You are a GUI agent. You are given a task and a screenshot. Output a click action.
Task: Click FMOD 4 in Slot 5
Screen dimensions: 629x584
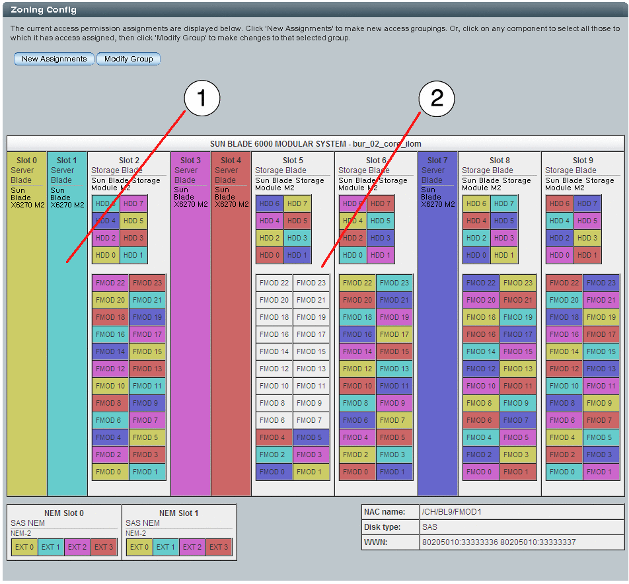click(274, 437)
